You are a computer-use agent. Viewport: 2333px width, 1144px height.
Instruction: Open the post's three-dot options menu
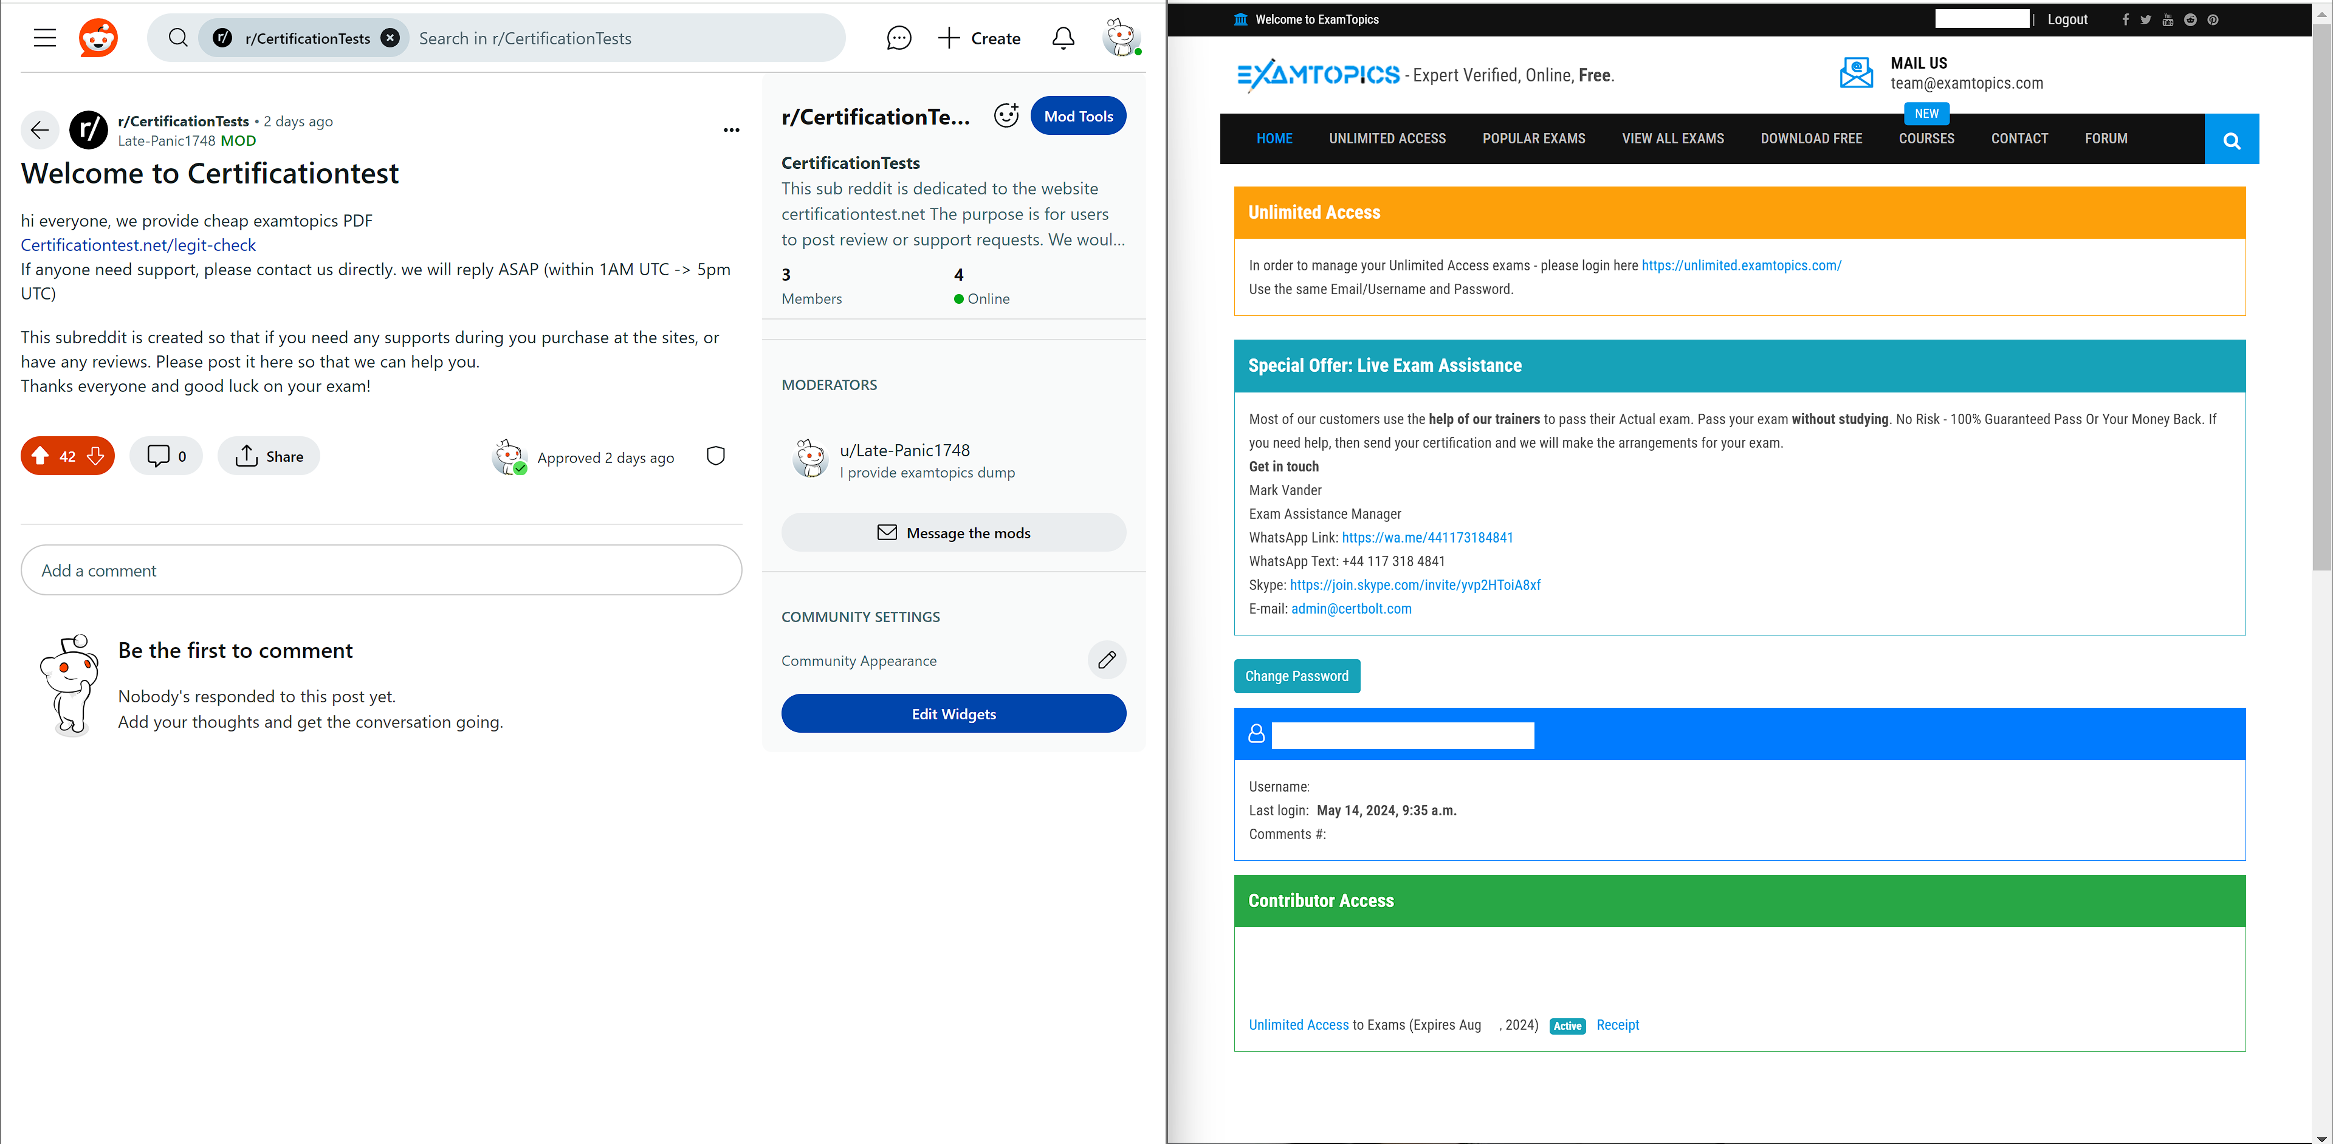731,131
